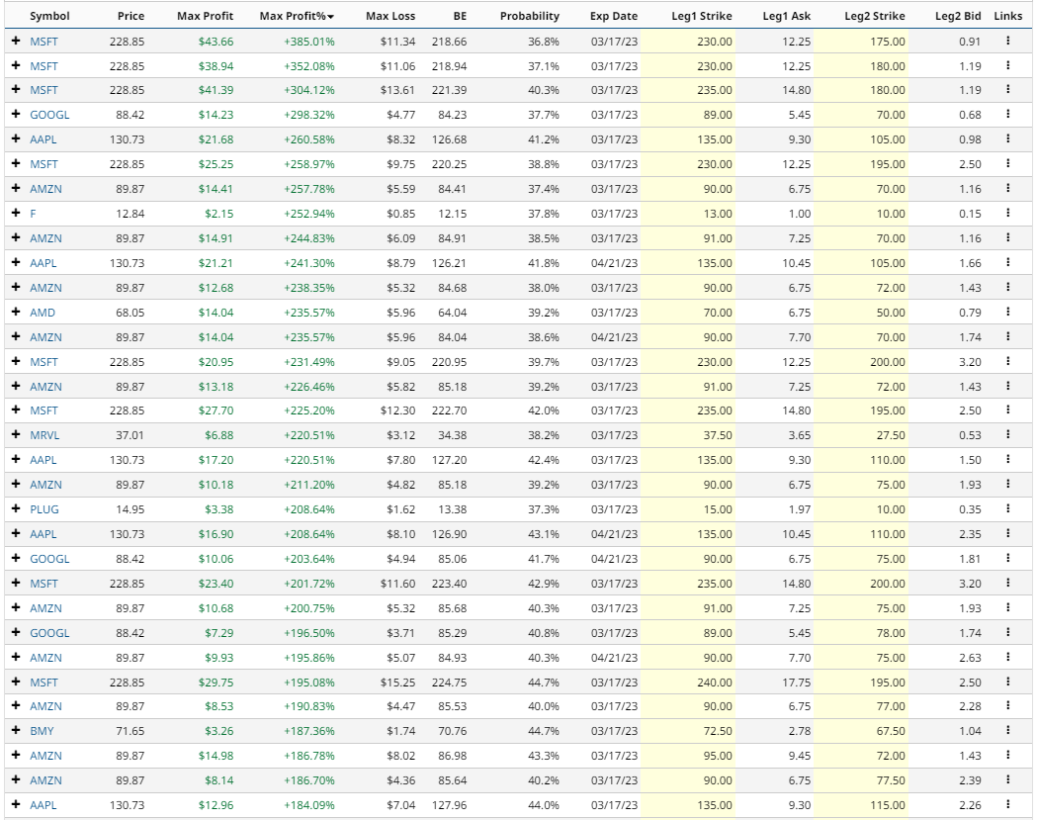Viewport: 1037px width, 820px height.
Task: Open links menu for MRVL row
Action: (x=1008, y=435)
